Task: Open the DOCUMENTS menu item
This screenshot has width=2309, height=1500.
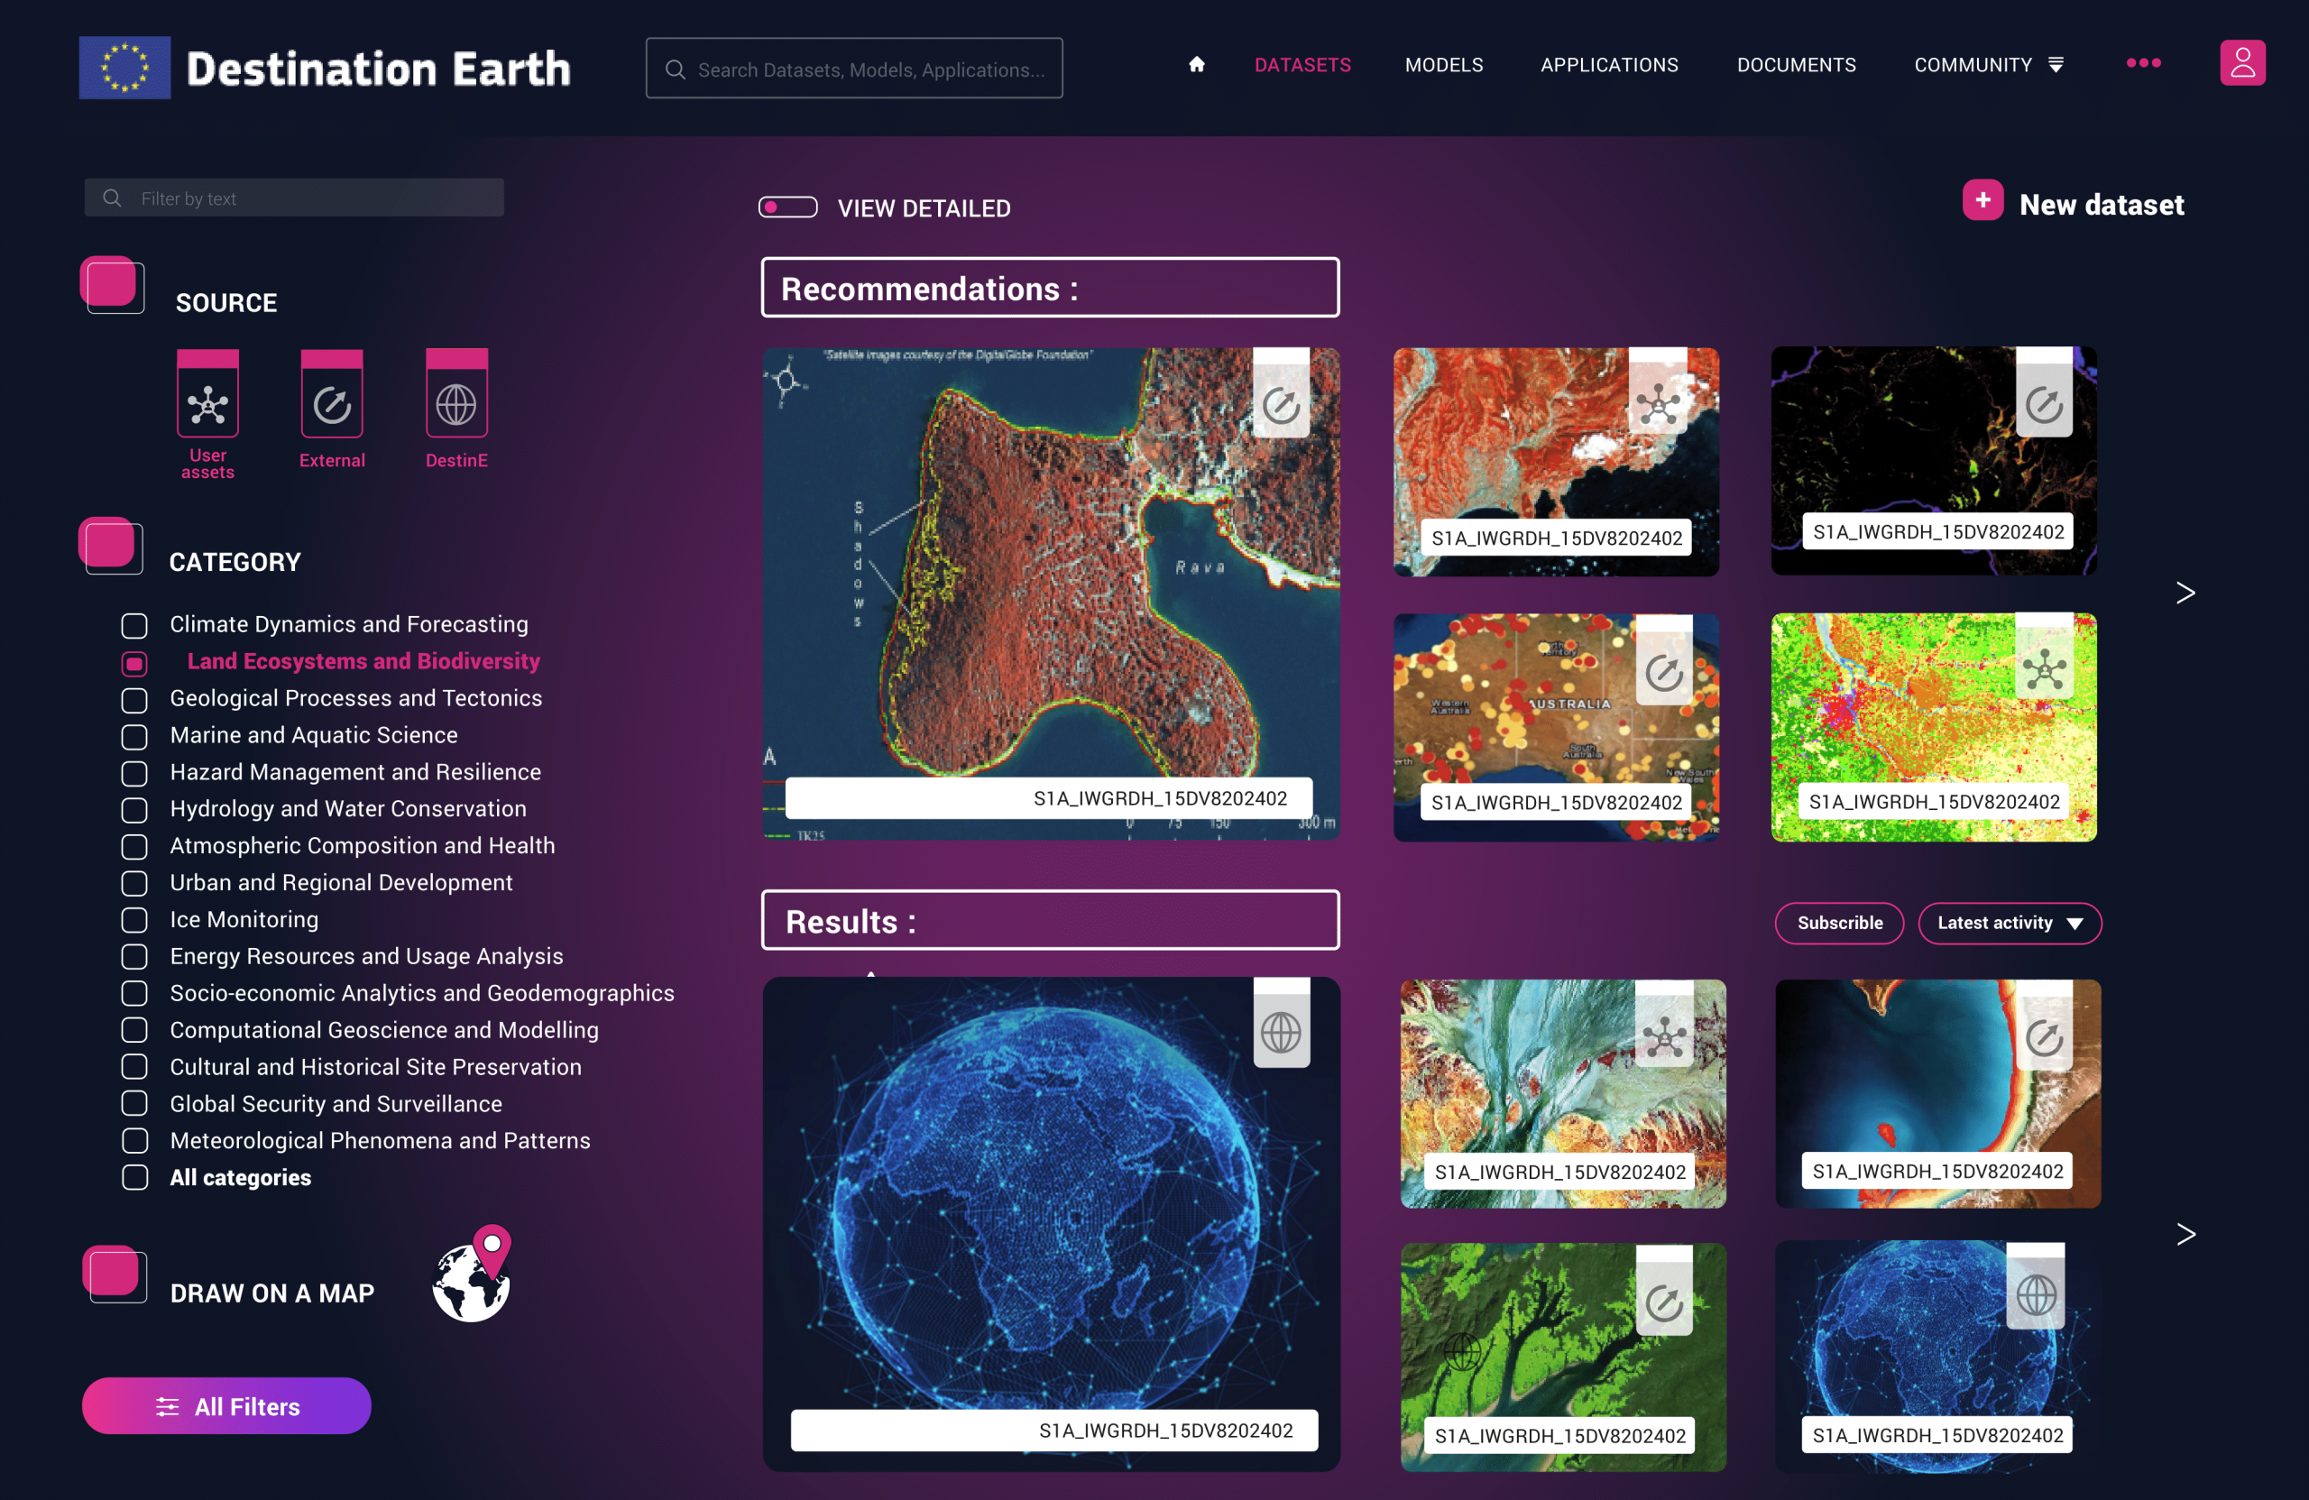Action: tap(1796, 65)
